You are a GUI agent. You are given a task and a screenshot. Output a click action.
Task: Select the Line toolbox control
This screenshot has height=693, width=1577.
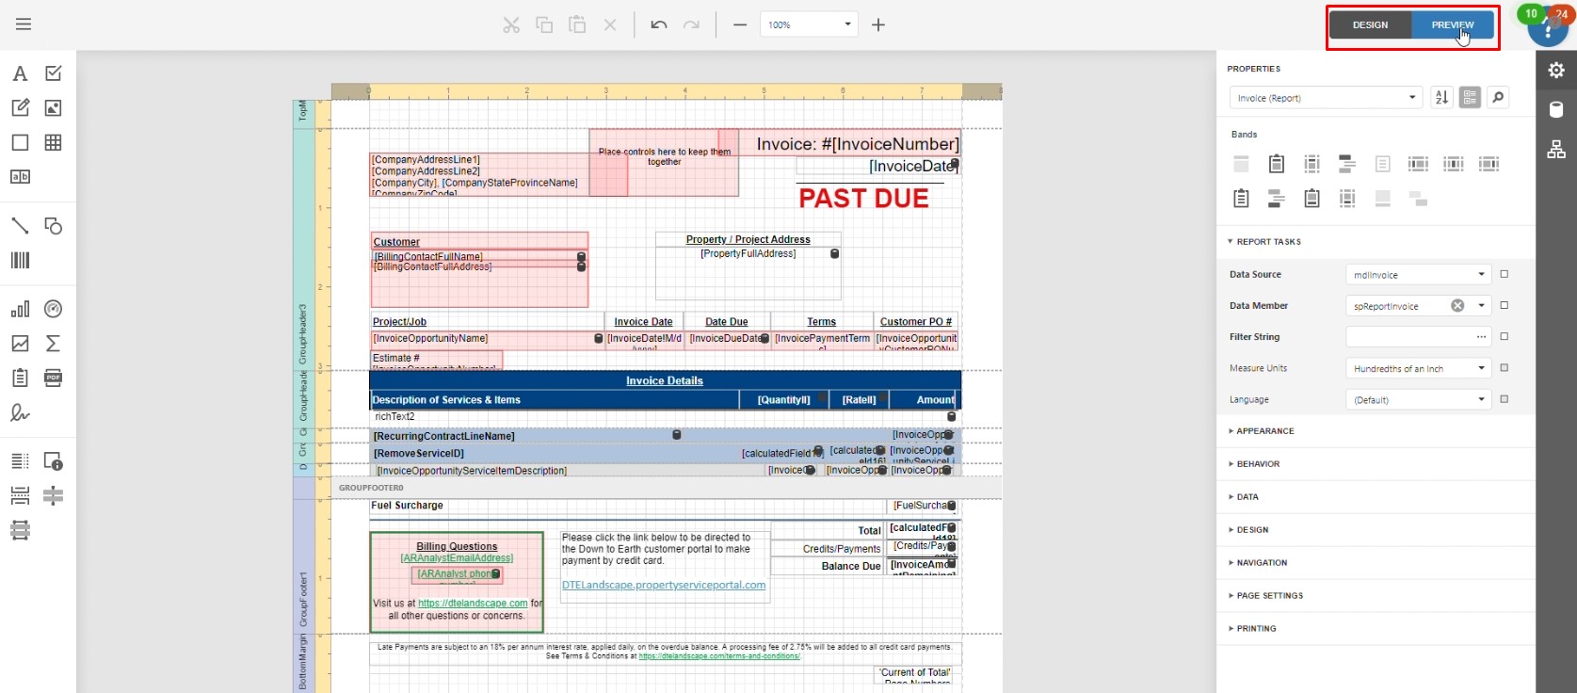pyautogui.click(x=20, y=226)
